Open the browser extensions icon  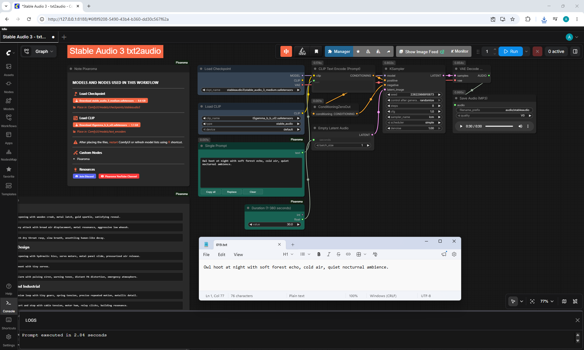tap(528, 19)
